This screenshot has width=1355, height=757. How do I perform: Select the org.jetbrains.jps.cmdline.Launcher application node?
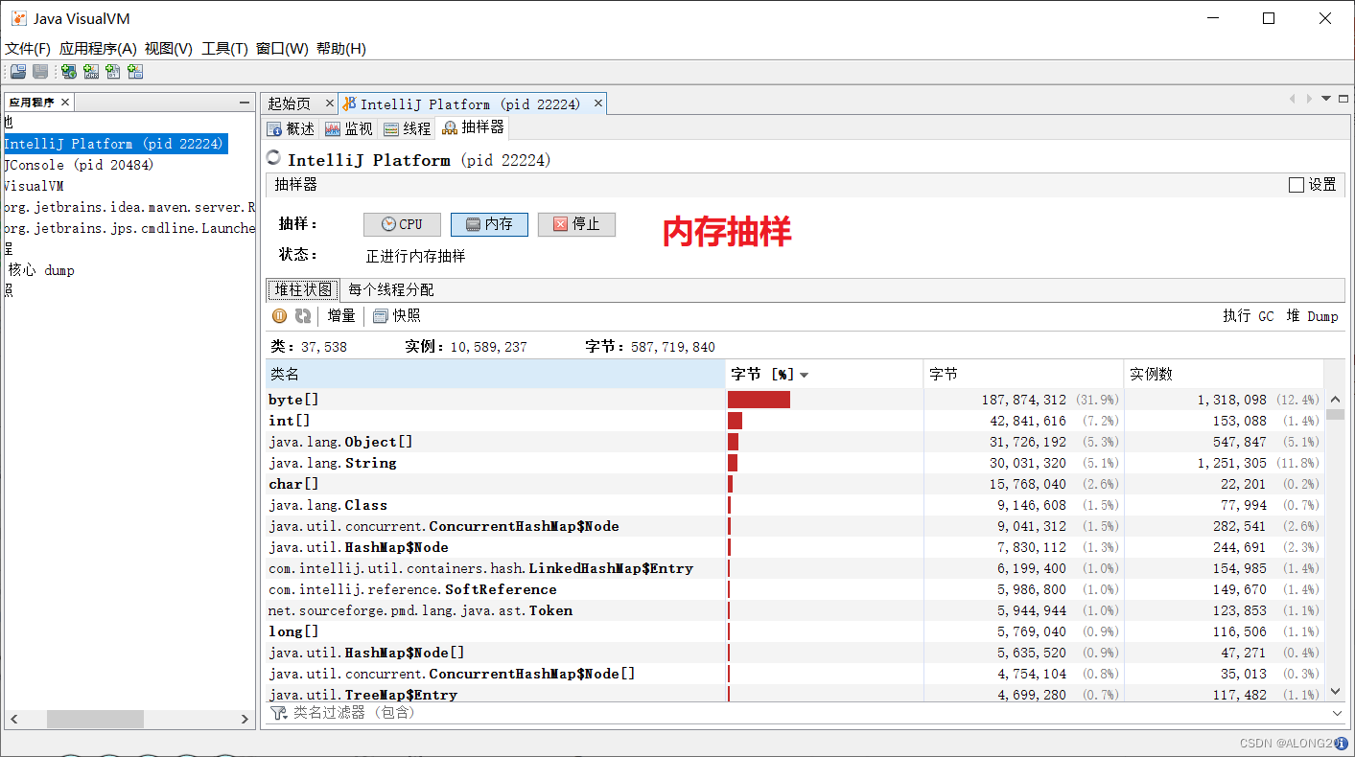click(x=129, y=228)
